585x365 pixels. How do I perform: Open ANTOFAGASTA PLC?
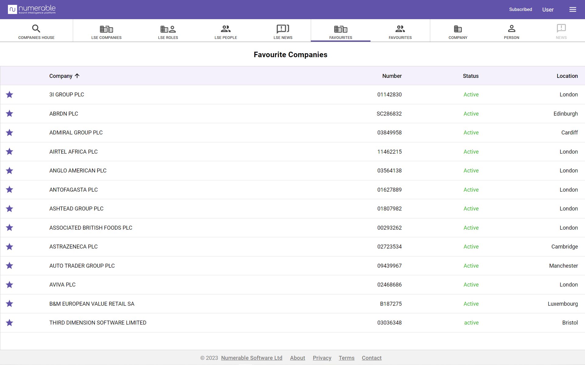tap(73, 190)
